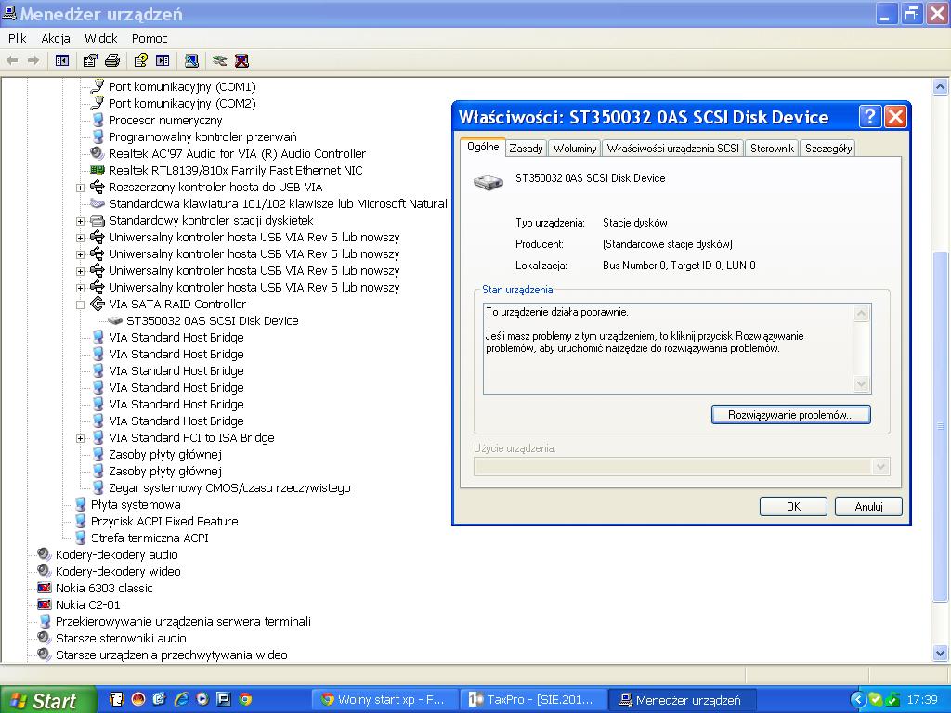951x713 pixels.
Task: Click the keyboard icon for Standardowa klawiatura
Action: point(97,203)
